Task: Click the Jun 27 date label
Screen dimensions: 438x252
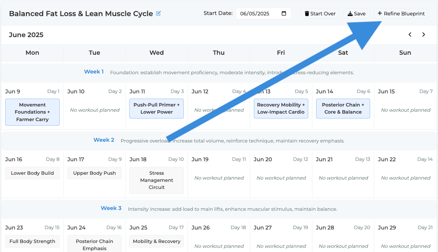Action: point(262,227)
